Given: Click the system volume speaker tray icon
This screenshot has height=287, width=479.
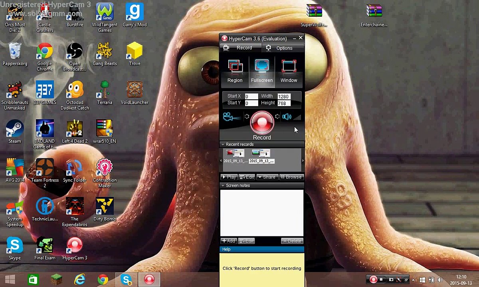Looking at the screenshot, I should click(440, 280).
